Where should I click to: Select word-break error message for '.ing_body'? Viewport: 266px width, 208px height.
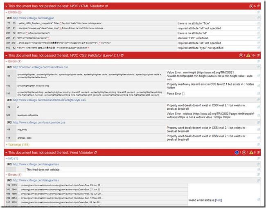coord(206,130)
